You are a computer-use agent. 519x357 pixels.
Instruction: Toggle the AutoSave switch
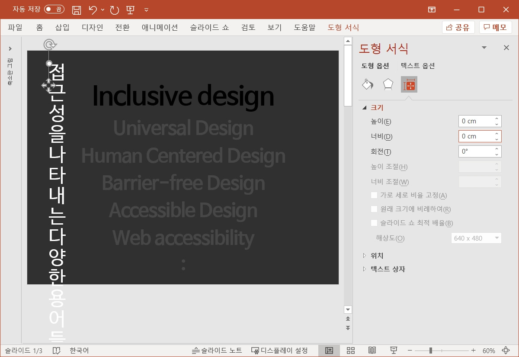(54, 9)
